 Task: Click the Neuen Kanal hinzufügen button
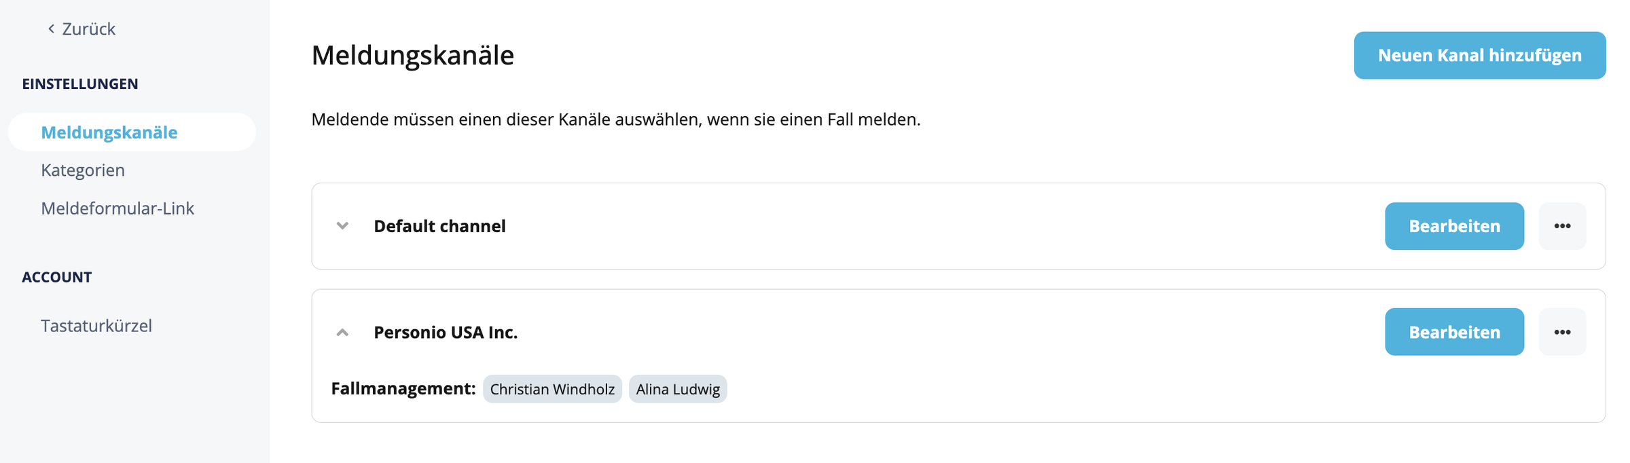click(x=1480, y=55)
